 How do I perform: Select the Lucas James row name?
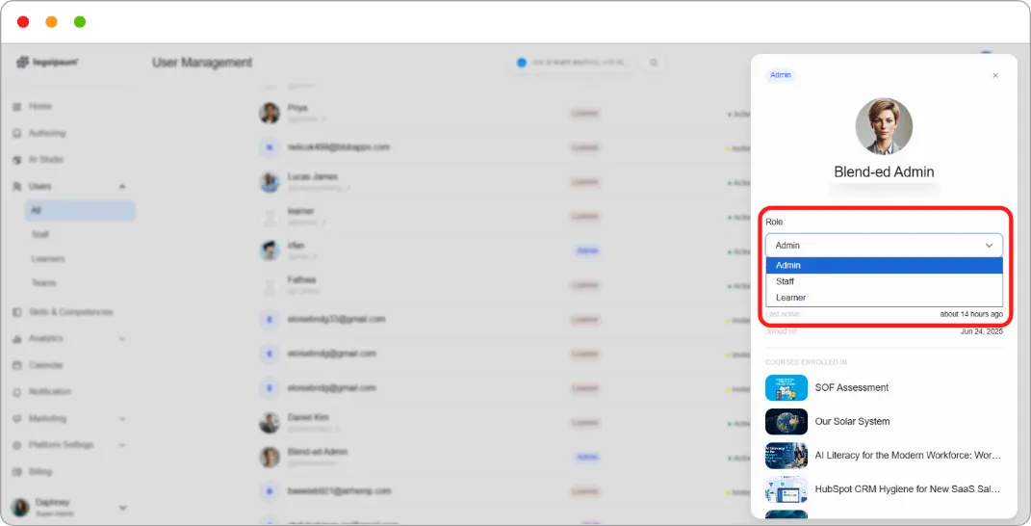click(312, 176)
